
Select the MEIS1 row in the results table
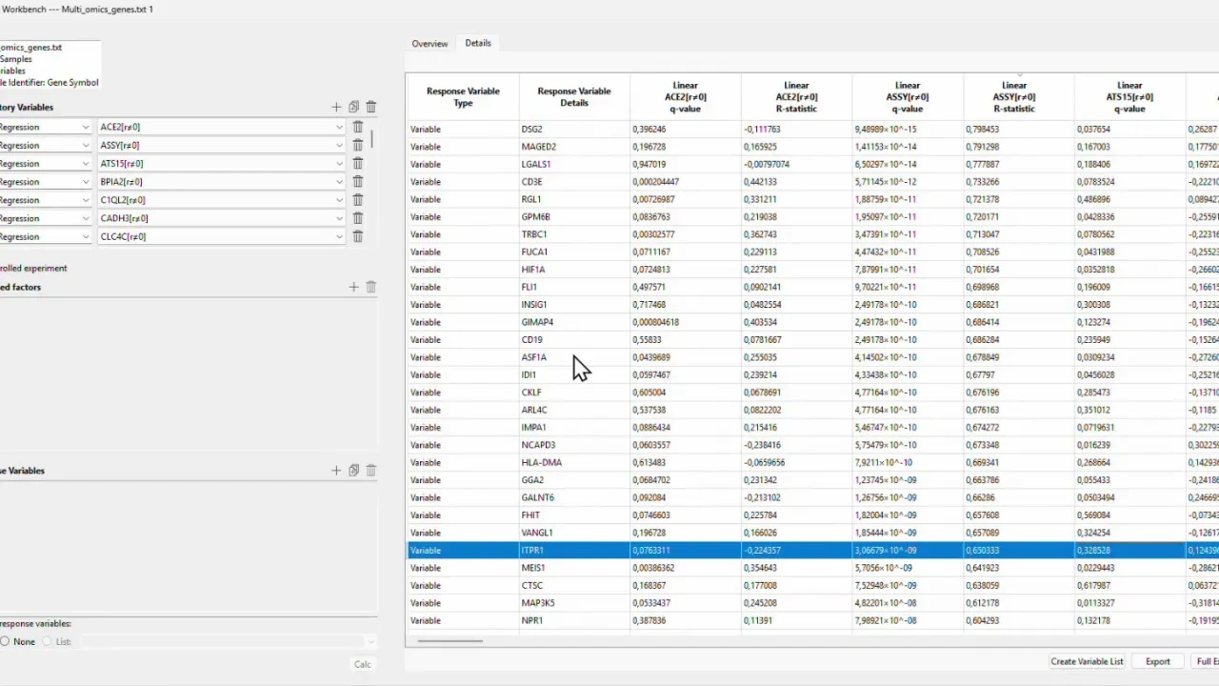(x=571, y=568)
